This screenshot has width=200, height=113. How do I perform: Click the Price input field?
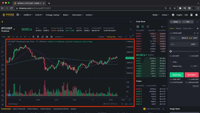[184, 38]
